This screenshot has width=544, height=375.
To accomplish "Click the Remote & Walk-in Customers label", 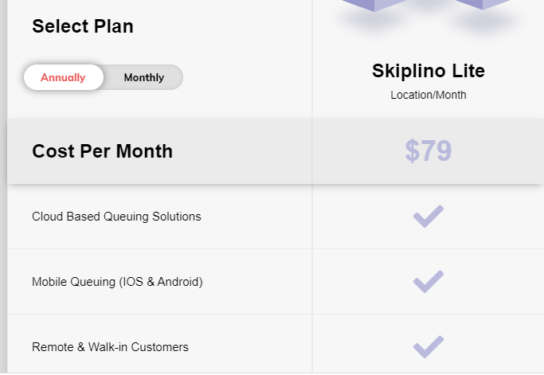I will point(110,346).
